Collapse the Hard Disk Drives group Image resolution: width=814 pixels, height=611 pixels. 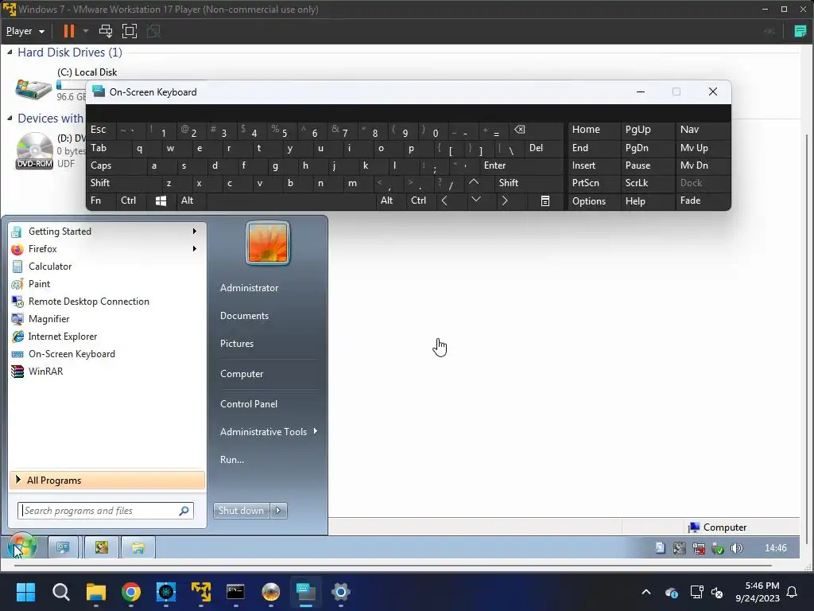10,52
